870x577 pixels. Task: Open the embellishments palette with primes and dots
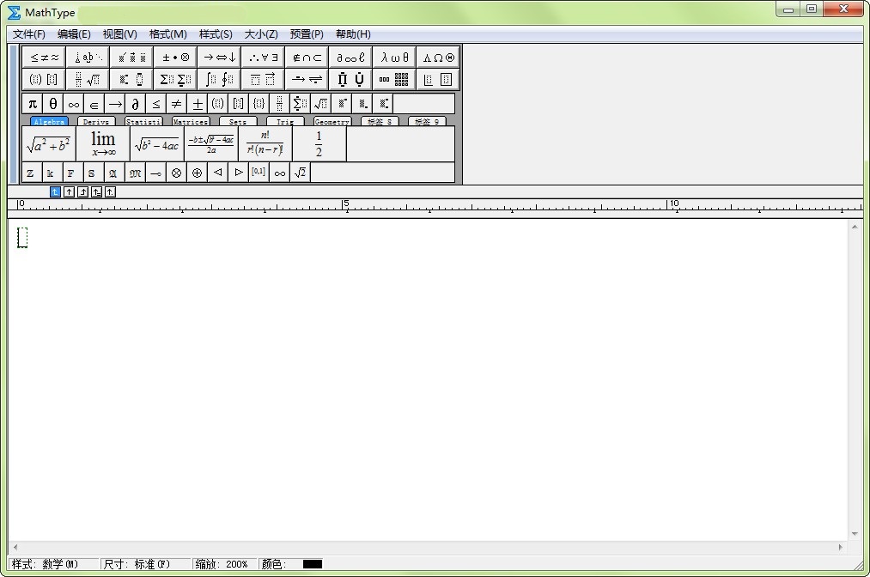point(131,58)
